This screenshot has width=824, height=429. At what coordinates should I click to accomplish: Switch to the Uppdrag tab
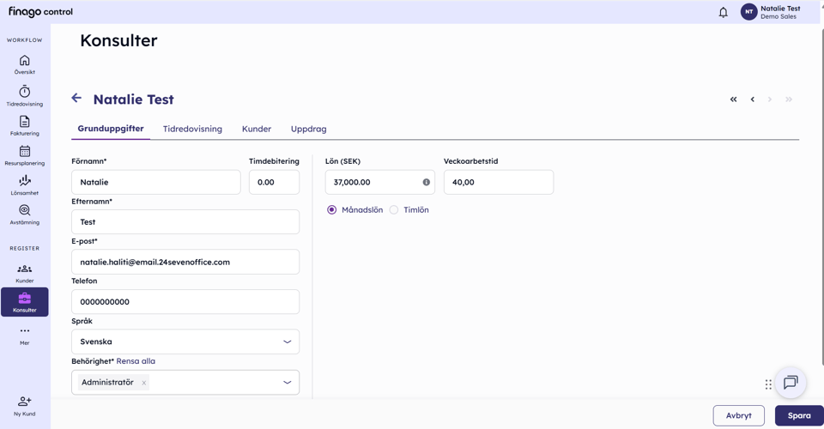(308, 129)
